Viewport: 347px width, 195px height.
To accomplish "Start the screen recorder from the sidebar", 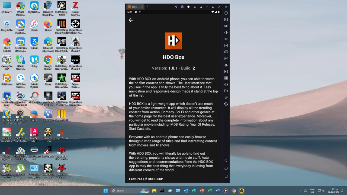I will (226, 71).
